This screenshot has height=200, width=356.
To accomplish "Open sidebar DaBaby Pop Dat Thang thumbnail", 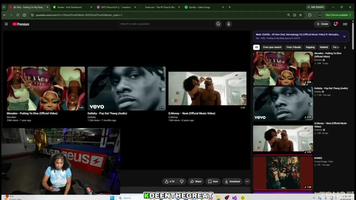I will [x=283, y=103].
